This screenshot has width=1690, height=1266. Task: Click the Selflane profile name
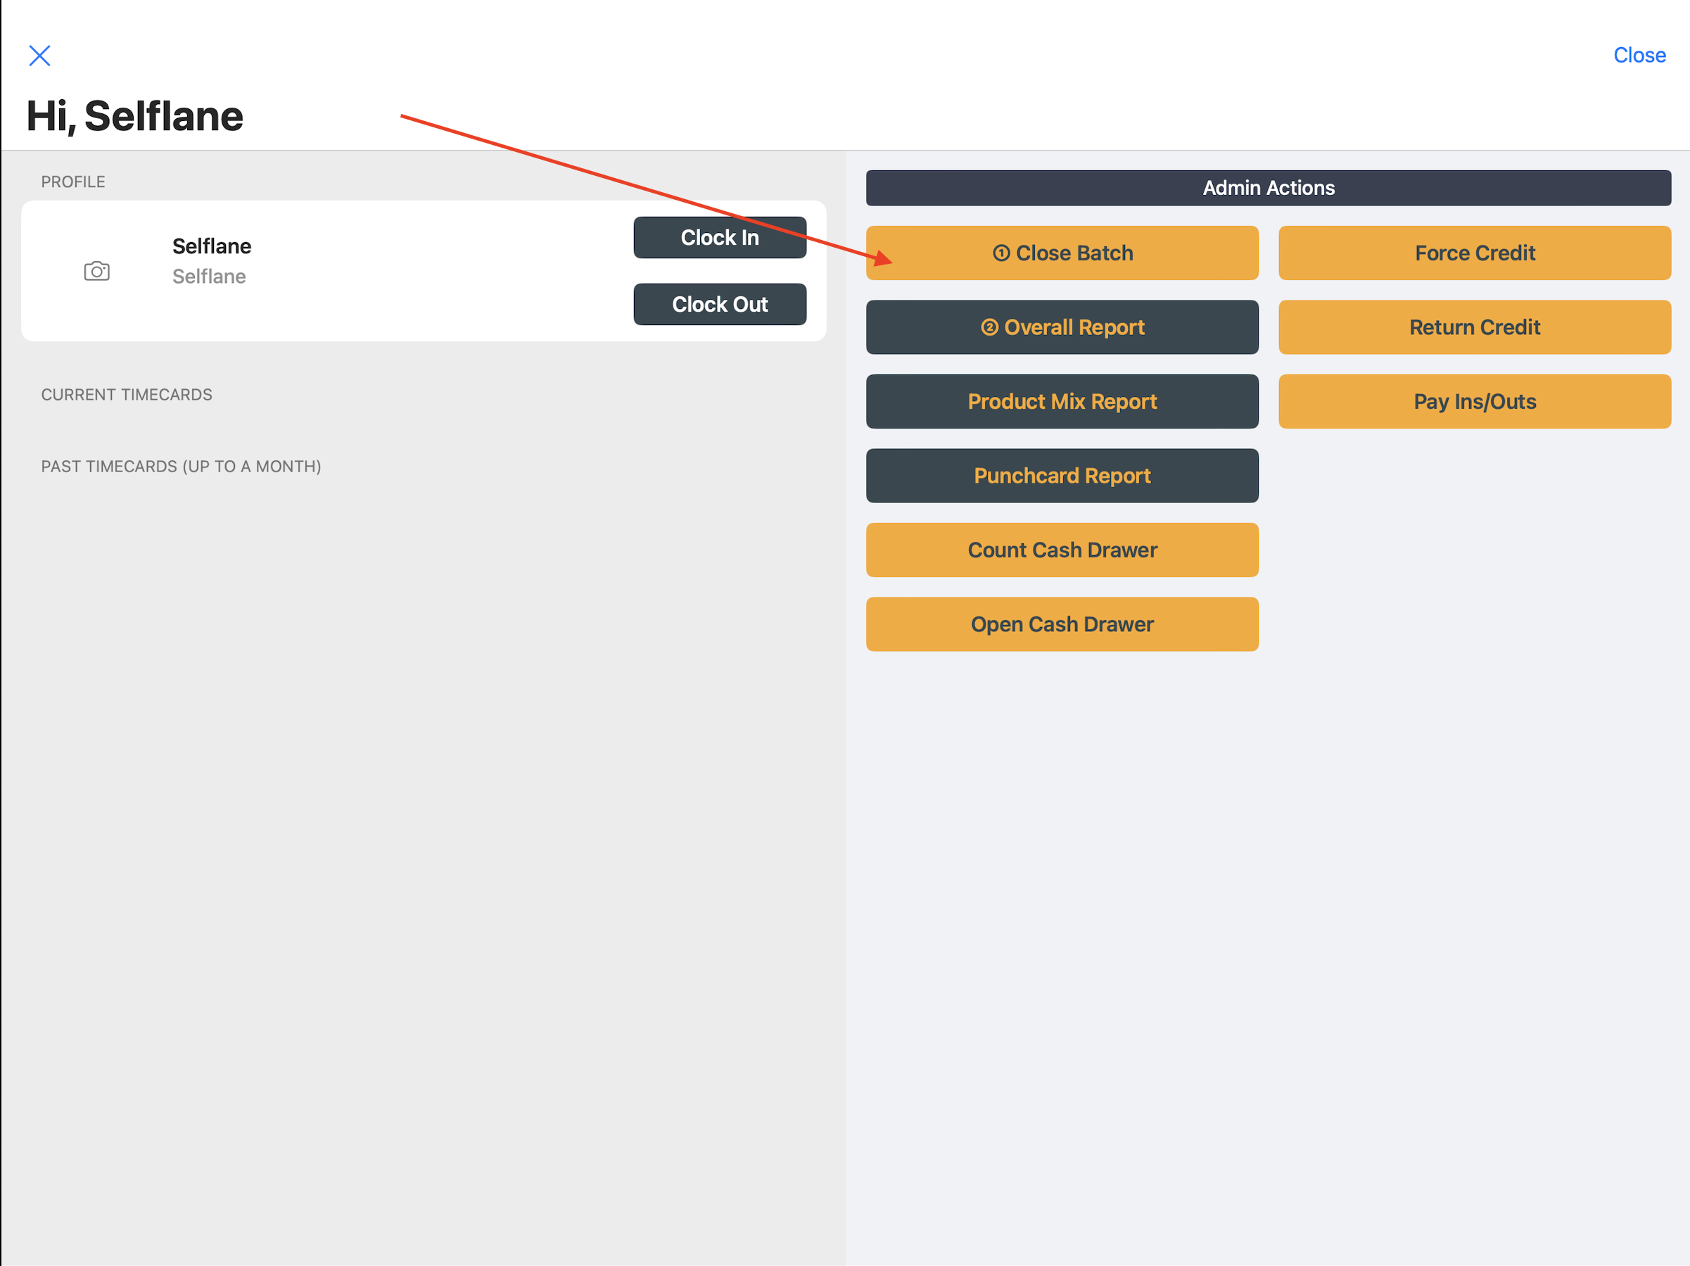click(x=212, y=247)
